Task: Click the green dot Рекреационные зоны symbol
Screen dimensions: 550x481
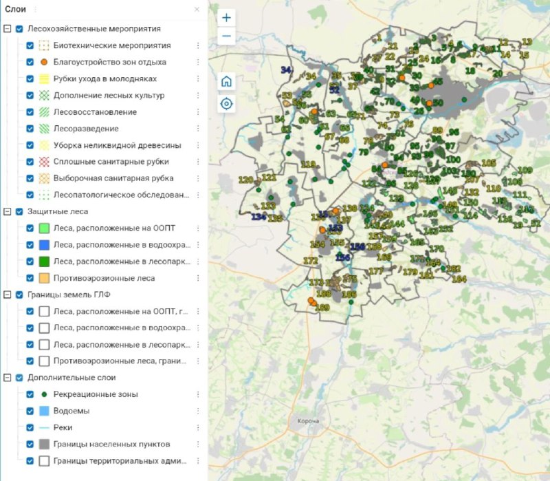Action: [x=44, y=394]
